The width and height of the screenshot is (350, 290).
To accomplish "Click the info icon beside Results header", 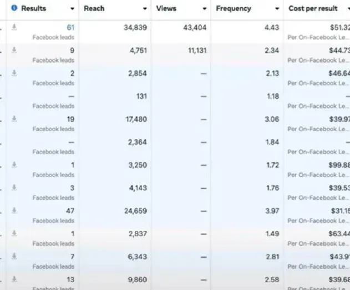I will (x=14, y=8).
